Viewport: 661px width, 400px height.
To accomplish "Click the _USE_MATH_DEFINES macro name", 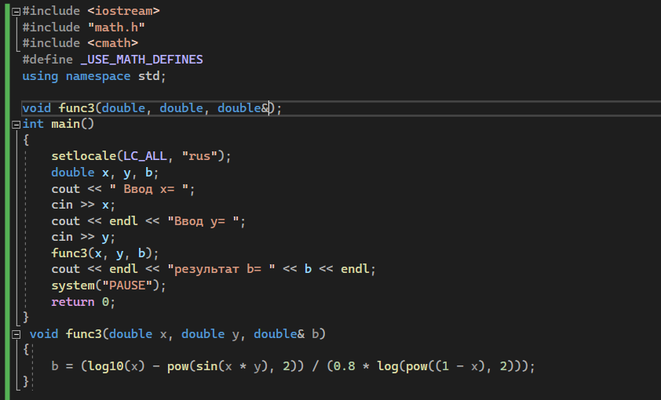I will coord(141,60).
